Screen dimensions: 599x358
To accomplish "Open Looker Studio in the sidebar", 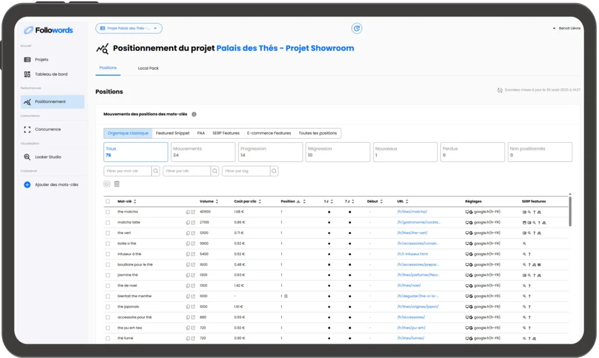I will pyautogui.click(x=48, y=157).
